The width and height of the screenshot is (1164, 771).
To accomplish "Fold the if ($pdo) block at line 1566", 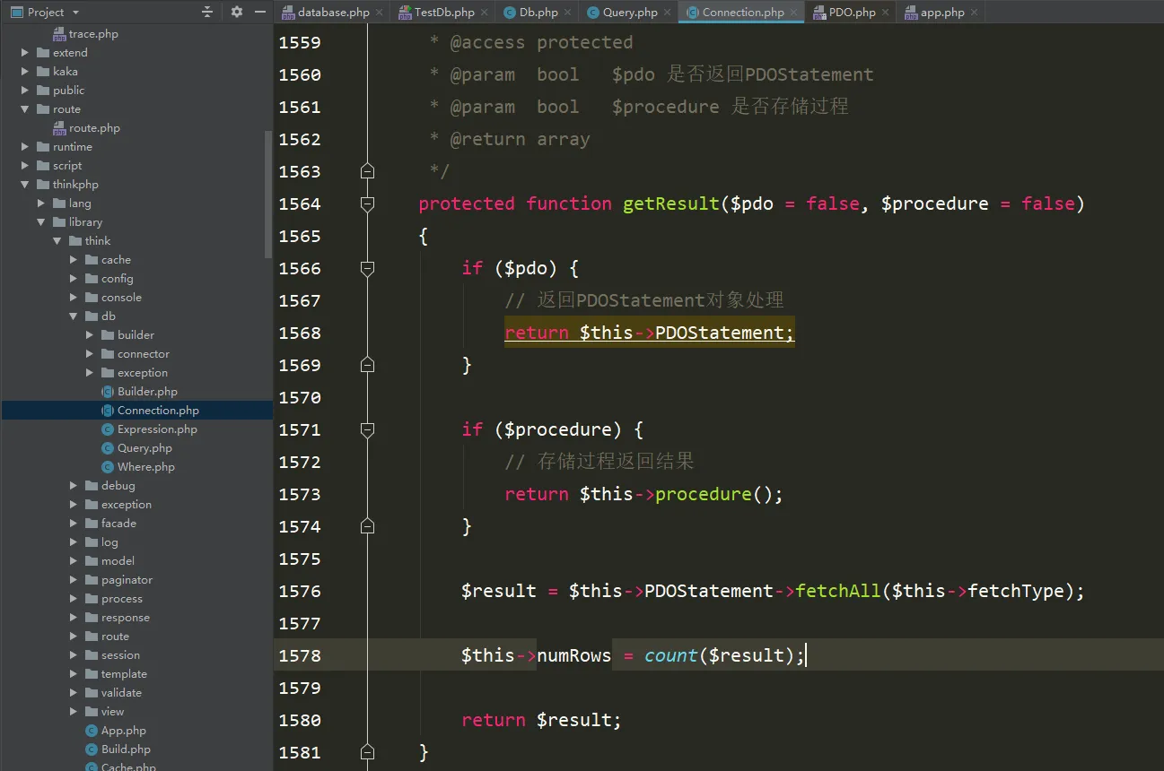I will (367, 268).
